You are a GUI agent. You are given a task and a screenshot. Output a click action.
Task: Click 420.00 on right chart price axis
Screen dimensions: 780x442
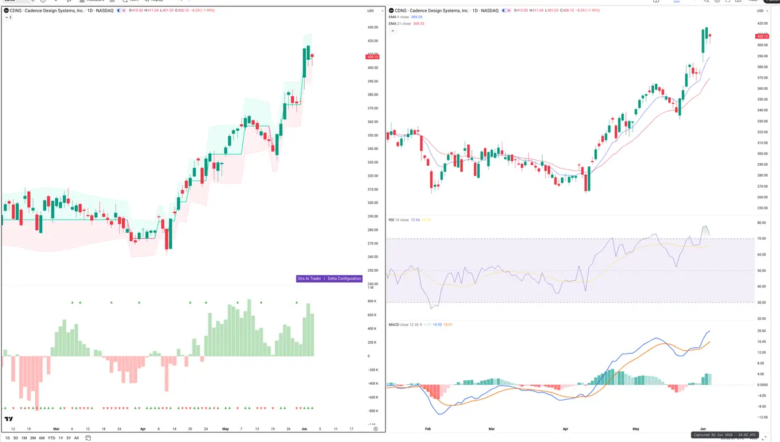[762, 23]
